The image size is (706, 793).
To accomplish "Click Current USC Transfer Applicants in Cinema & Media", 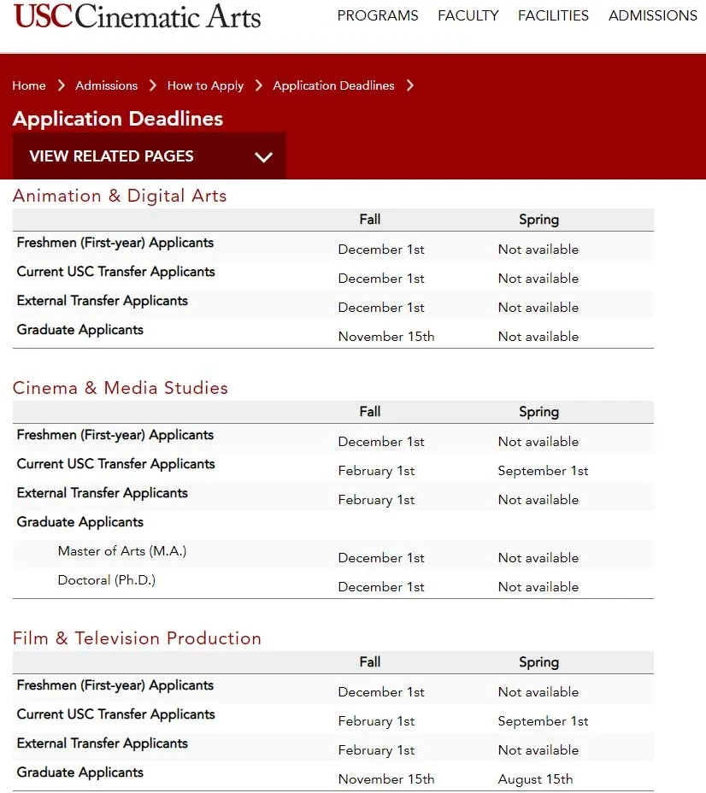I will pos(115,464).
